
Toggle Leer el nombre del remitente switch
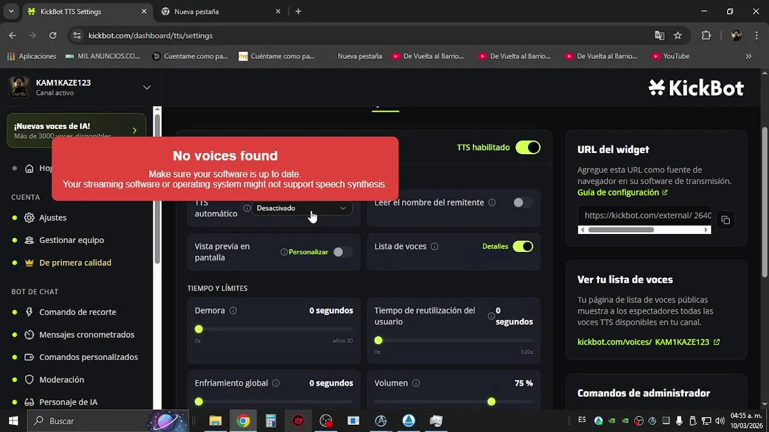click(523, 203)
